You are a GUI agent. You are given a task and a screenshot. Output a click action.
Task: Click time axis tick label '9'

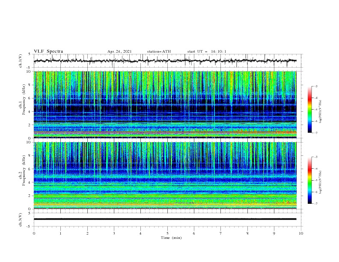pyautogui.click(x=274, y=233)
